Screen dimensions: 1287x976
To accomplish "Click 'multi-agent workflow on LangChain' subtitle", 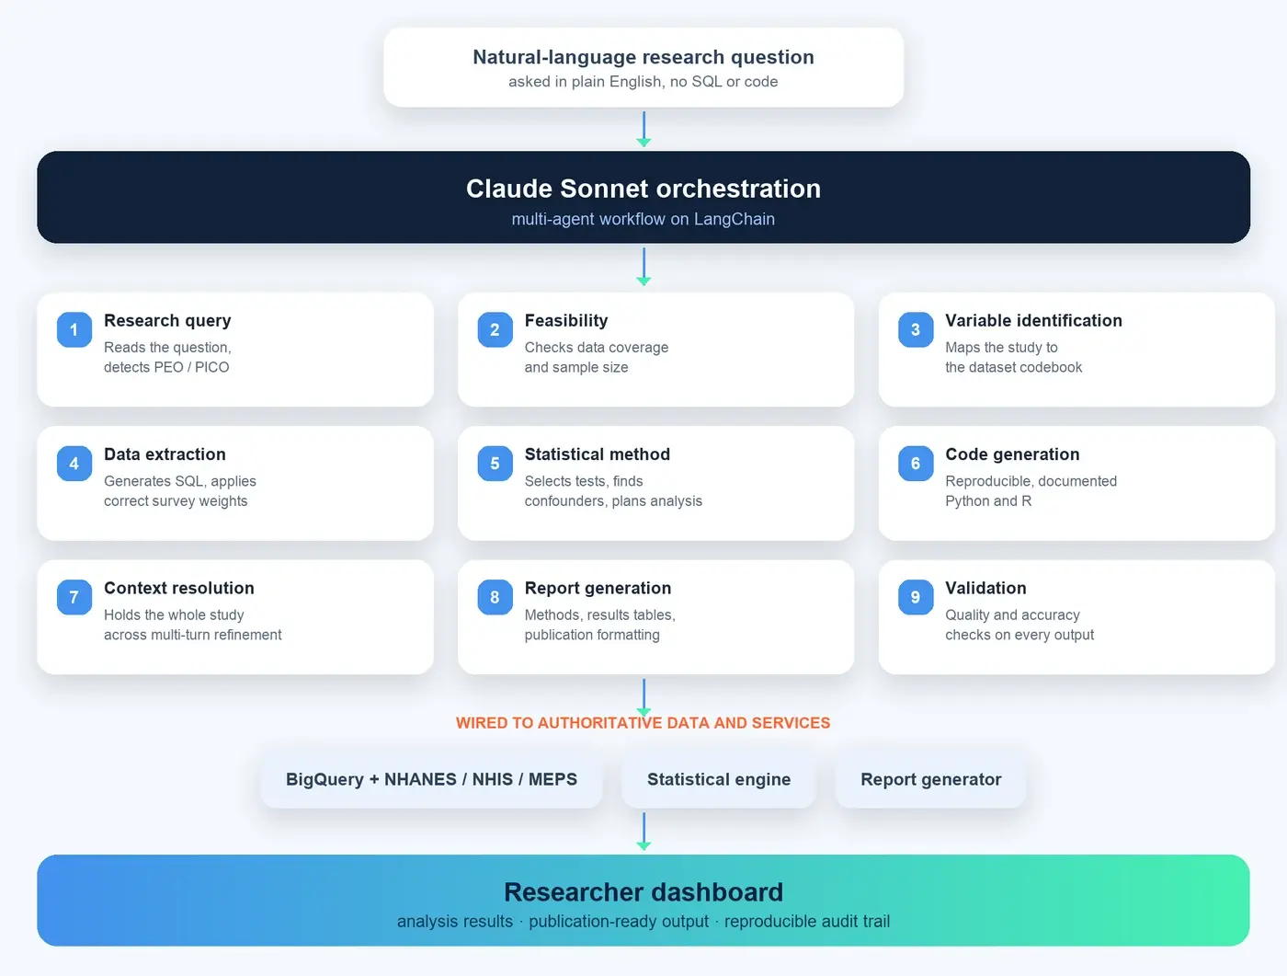I will 643,219.
